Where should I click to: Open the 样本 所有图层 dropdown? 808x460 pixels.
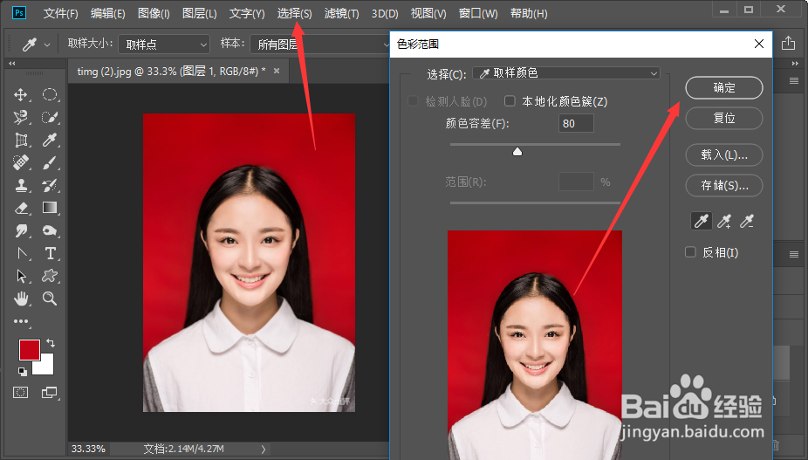[x=320, y=45]
